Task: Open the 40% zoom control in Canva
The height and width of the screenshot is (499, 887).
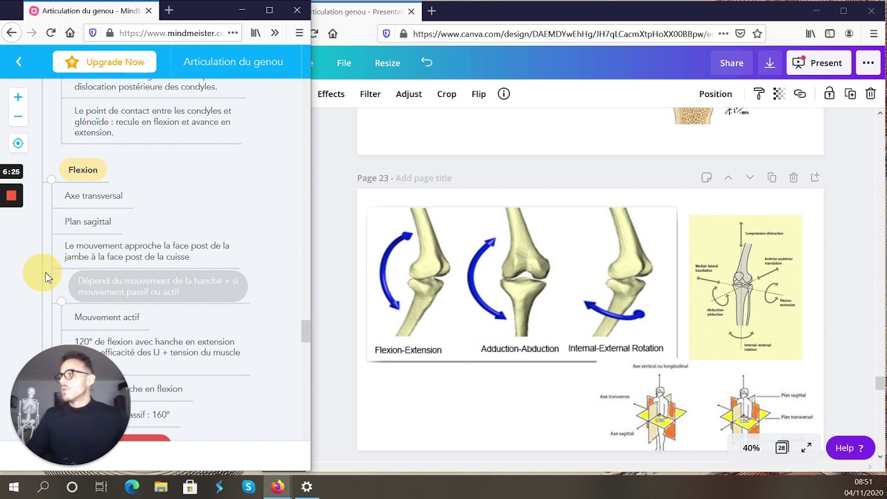Action: (x=751, y=448)
